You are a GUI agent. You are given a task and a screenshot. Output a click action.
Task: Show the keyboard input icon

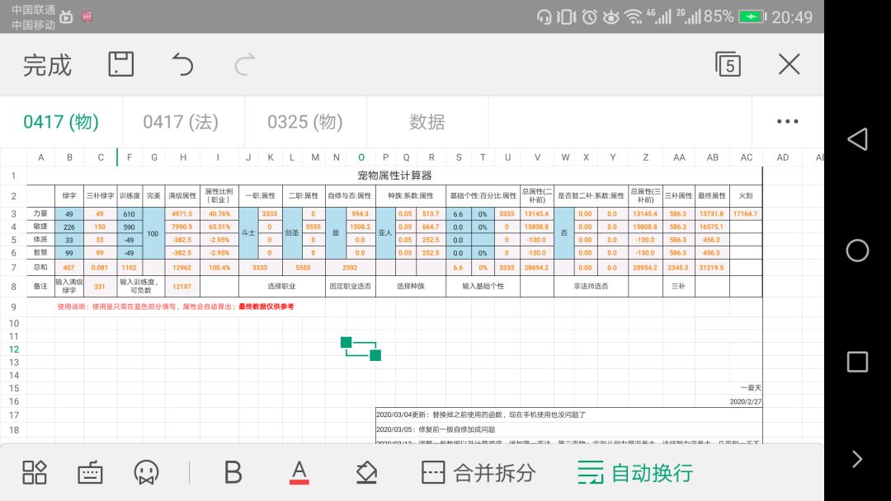(90, 472)
